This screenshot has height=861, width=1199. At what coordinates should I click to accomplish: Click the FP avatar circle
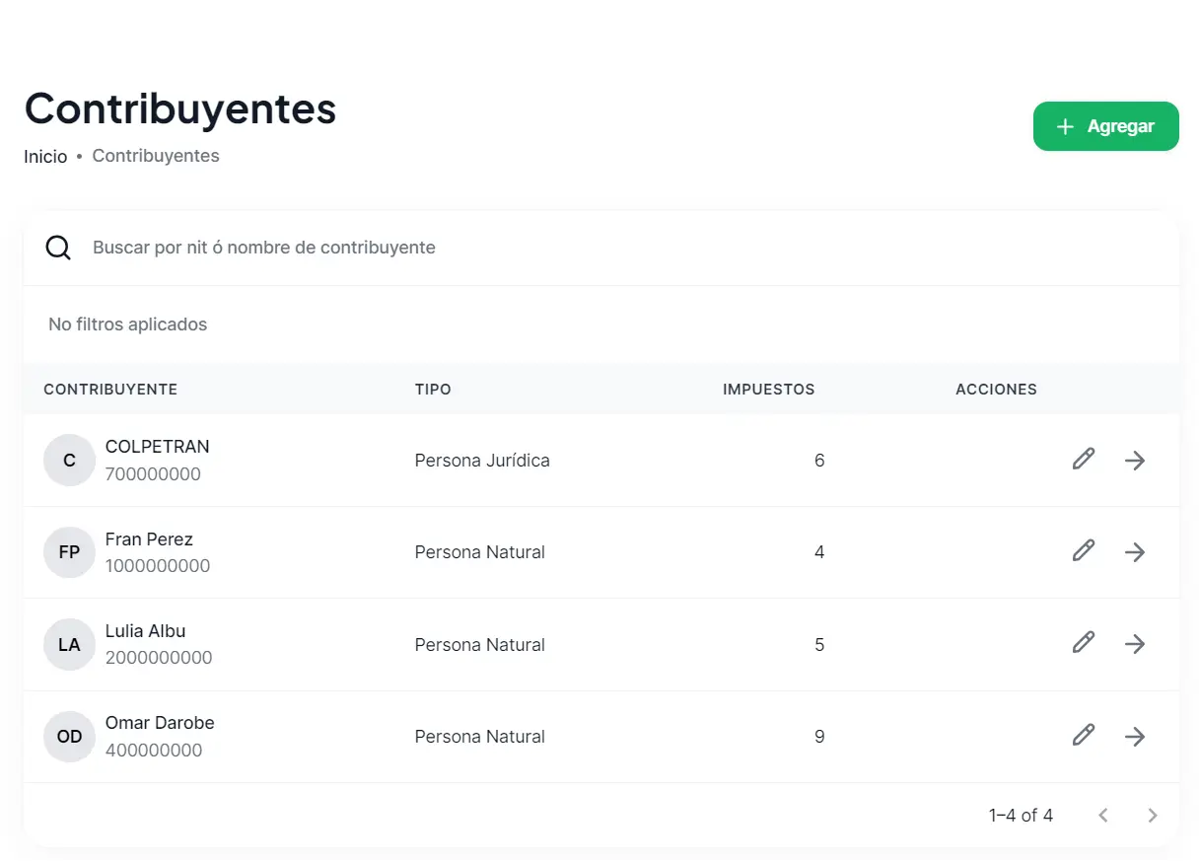69,552
